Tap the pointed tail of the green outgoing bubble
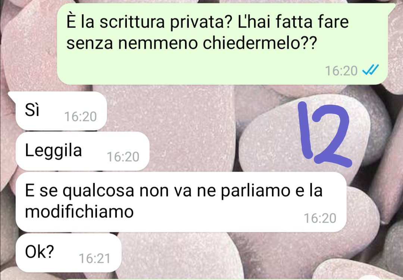This screenshot has width=403, height=280. (391, 7)
